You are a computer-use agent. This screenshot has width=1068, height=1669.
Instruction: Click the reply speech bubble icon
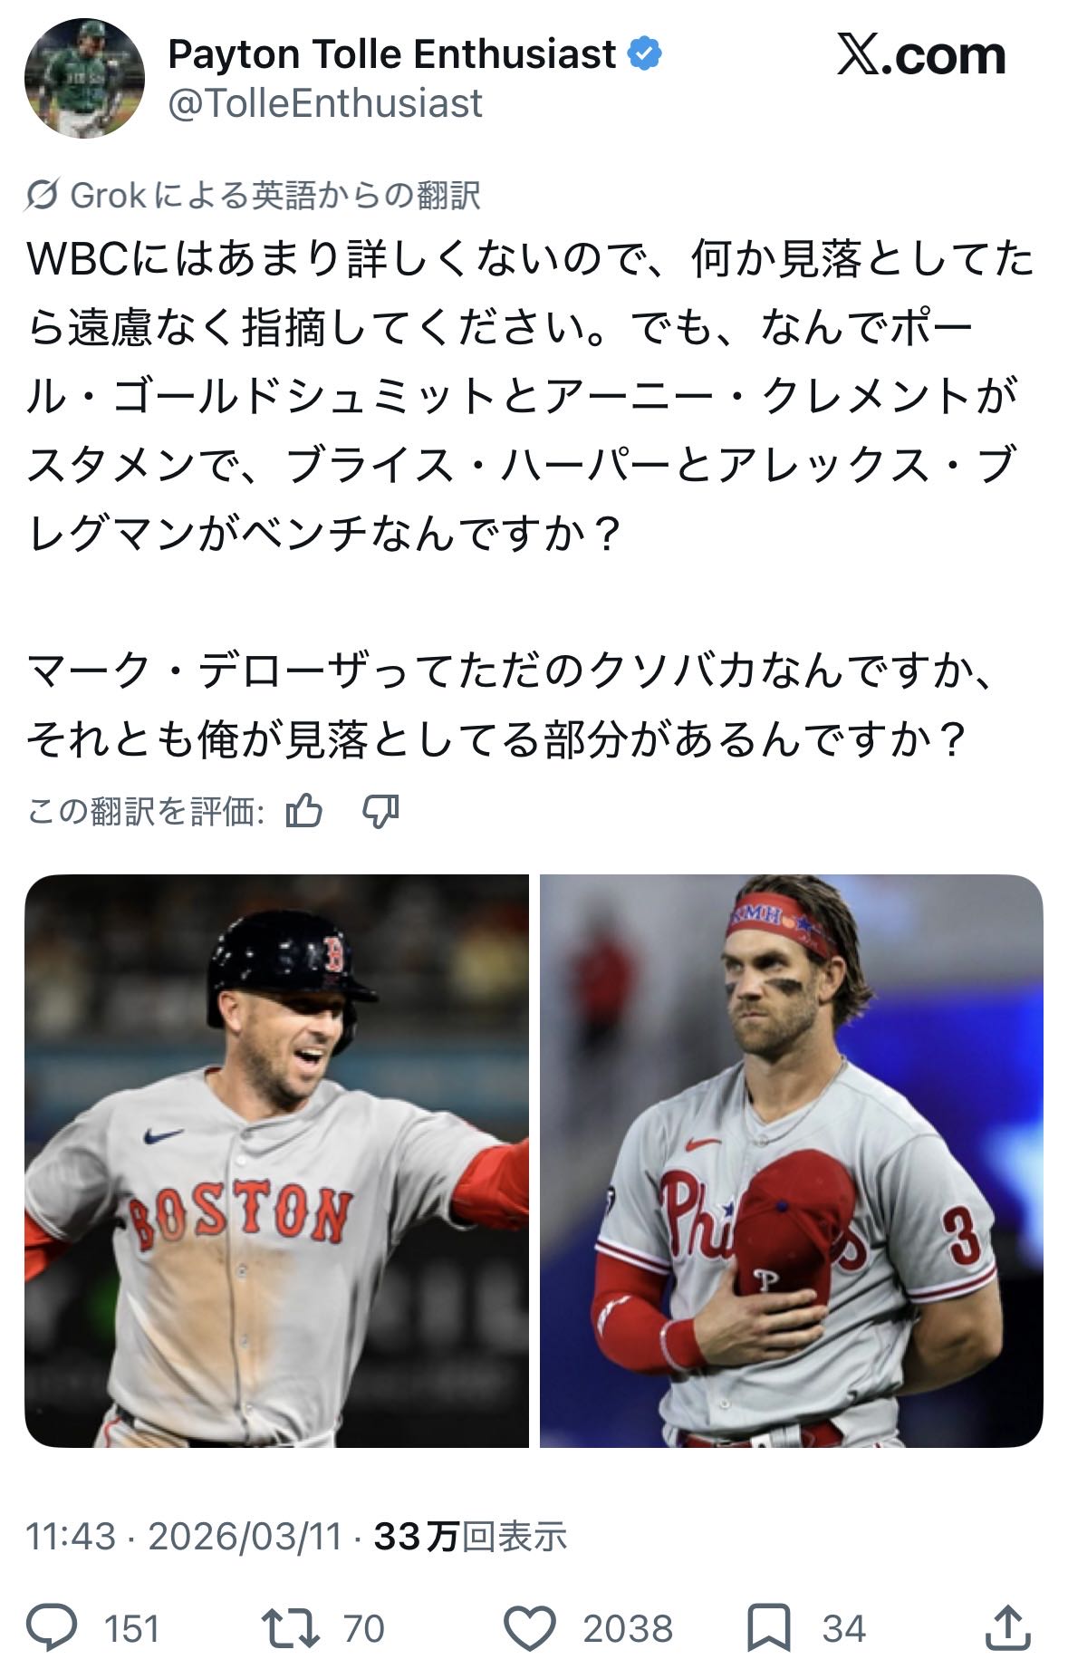52,1627
